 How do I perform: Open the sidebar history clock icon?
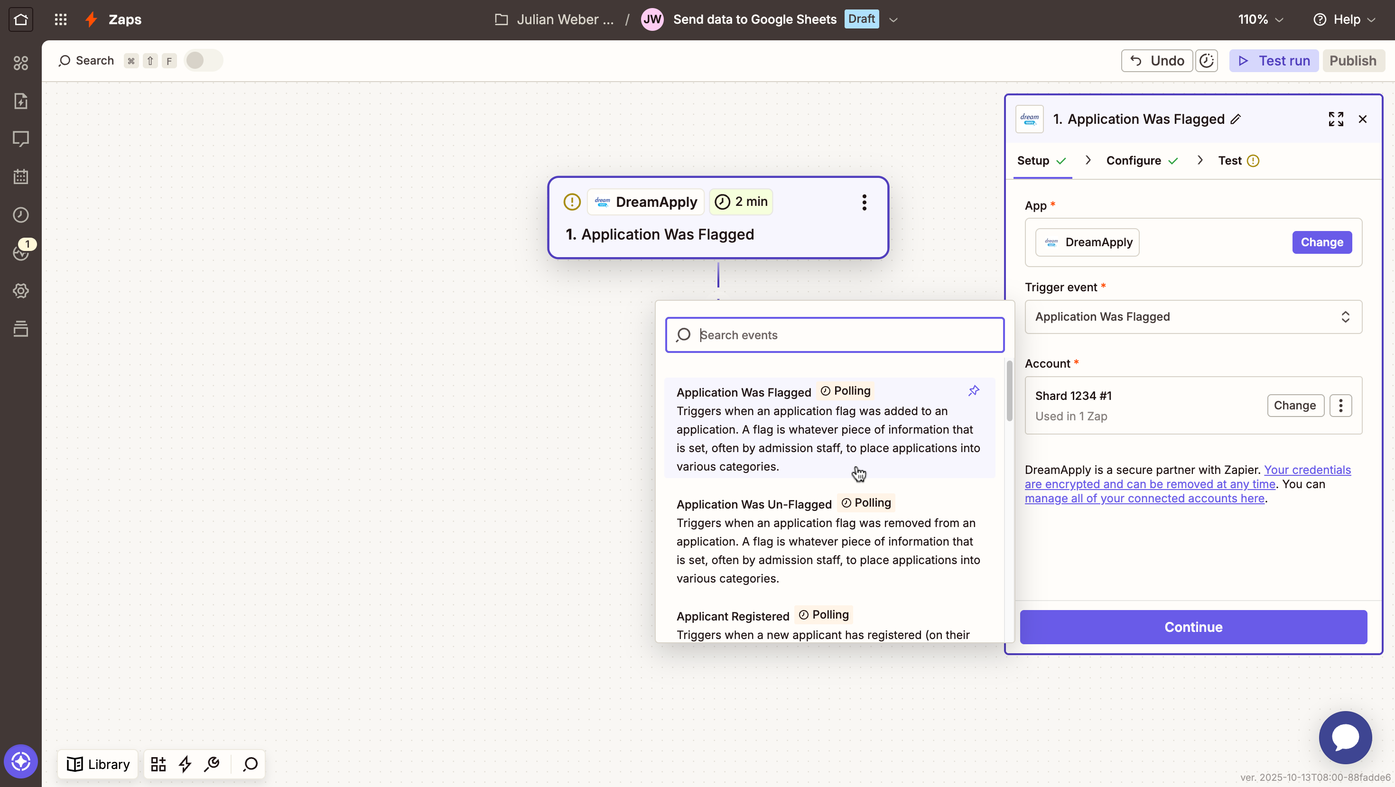tap(20, 215)
